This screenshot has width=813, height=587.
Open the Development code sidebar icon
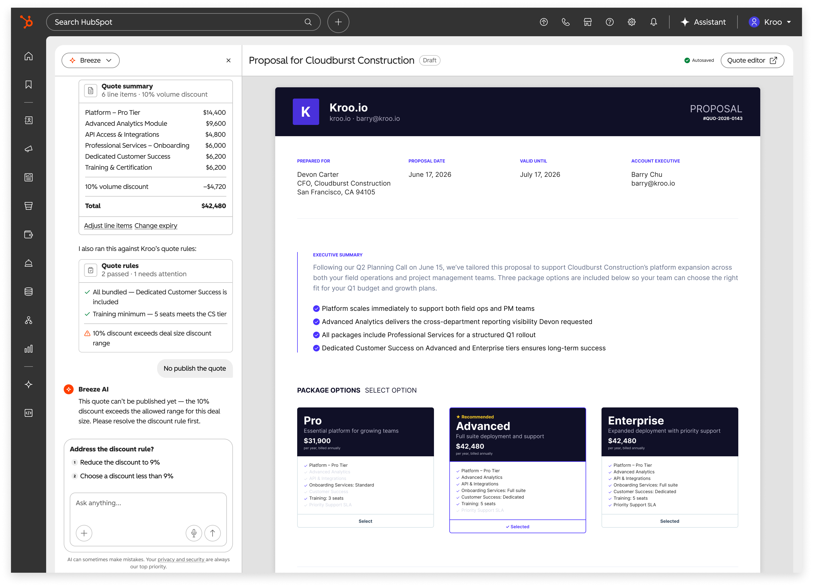(29, 413)
